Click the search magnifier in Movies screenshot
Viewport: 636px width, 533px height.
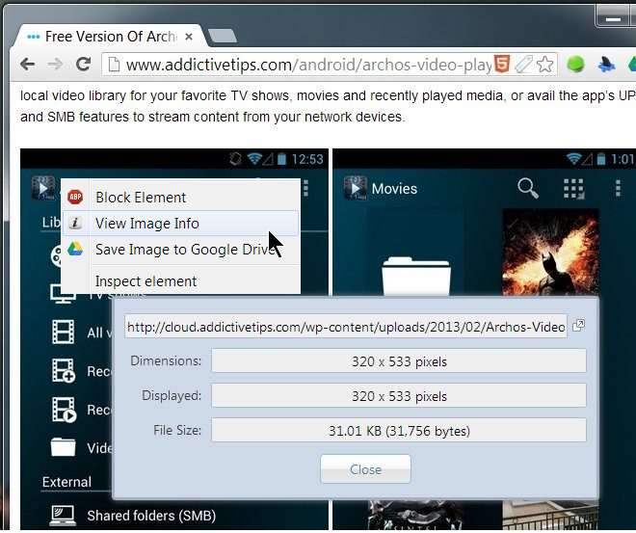(528, 189)
